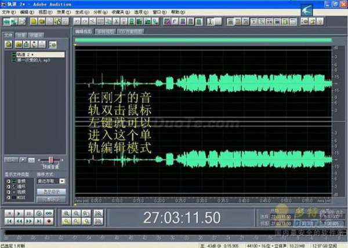
Task: Toggle the 循环 file type checkbox
Action: click(8, 187)
